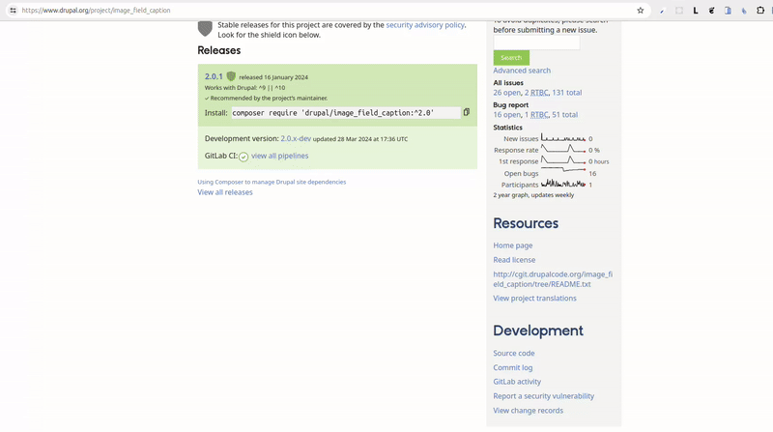Click the Response rate sparkline graph

[x=563, y=149]
